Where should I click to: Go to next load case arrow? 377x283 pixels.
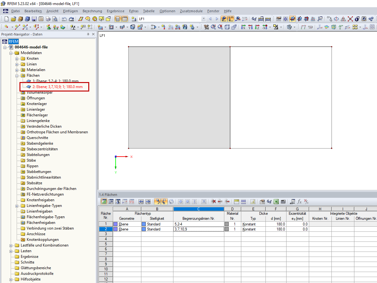(x=217, y=19)
